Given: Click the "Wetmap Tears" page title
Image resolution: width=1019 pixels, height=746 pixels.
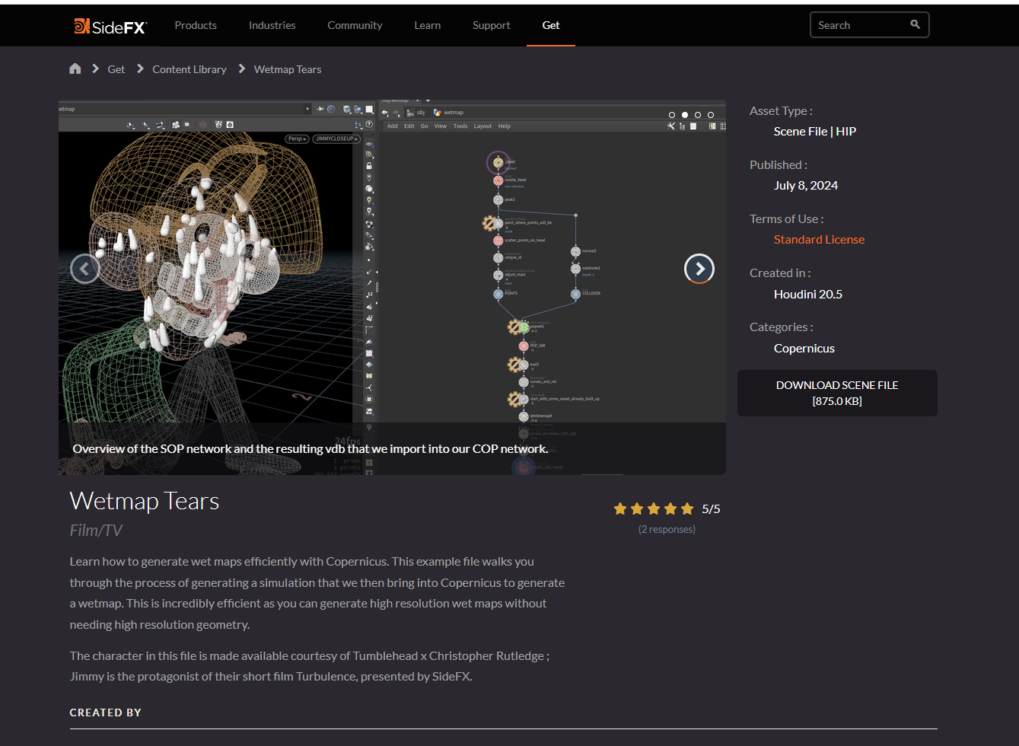Looking at the screenshot, I should [145, 501].
